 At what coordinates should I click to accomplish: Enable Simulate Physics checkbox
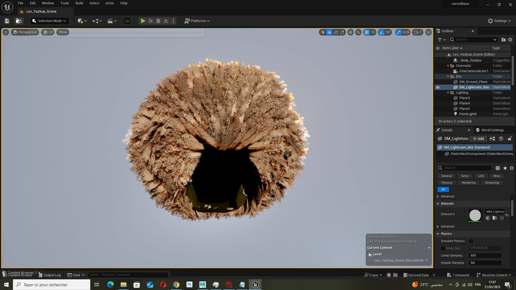pos(471,241)
